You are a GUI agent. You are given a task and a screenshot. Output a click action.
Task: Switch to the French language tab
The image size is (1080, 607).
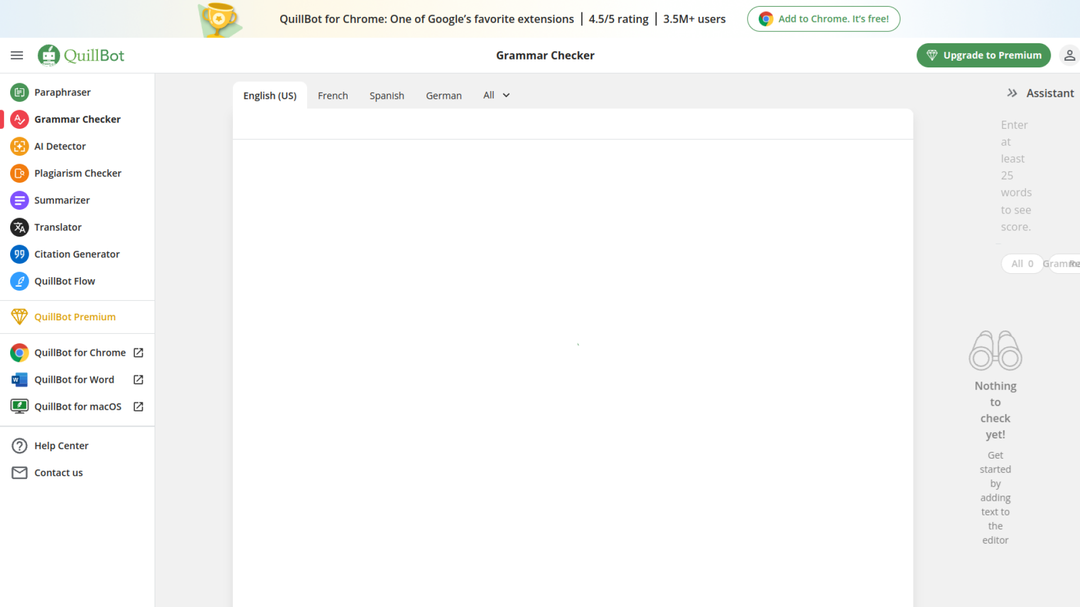[x=332, y=96]
